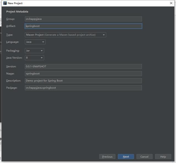Click the Artifact label

tap(11, 26)
